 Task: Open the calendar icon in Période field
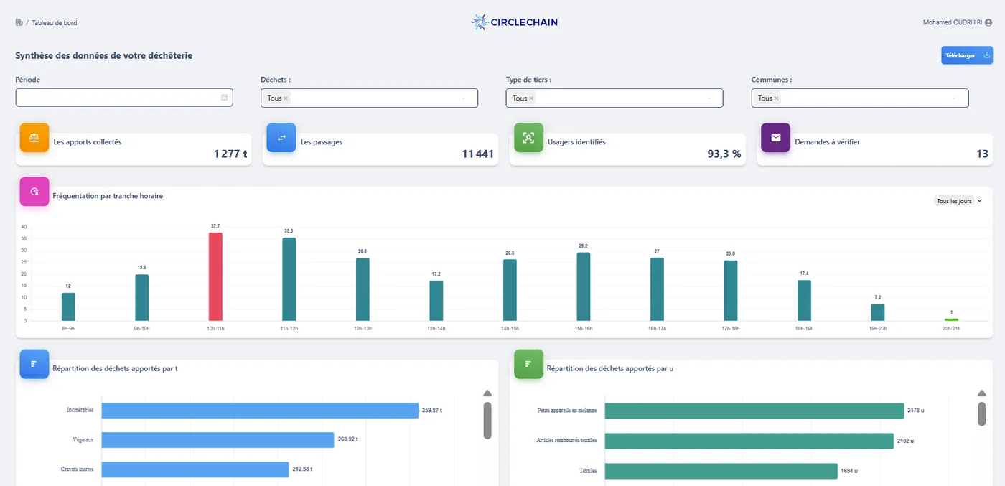(x=224, y=98)
